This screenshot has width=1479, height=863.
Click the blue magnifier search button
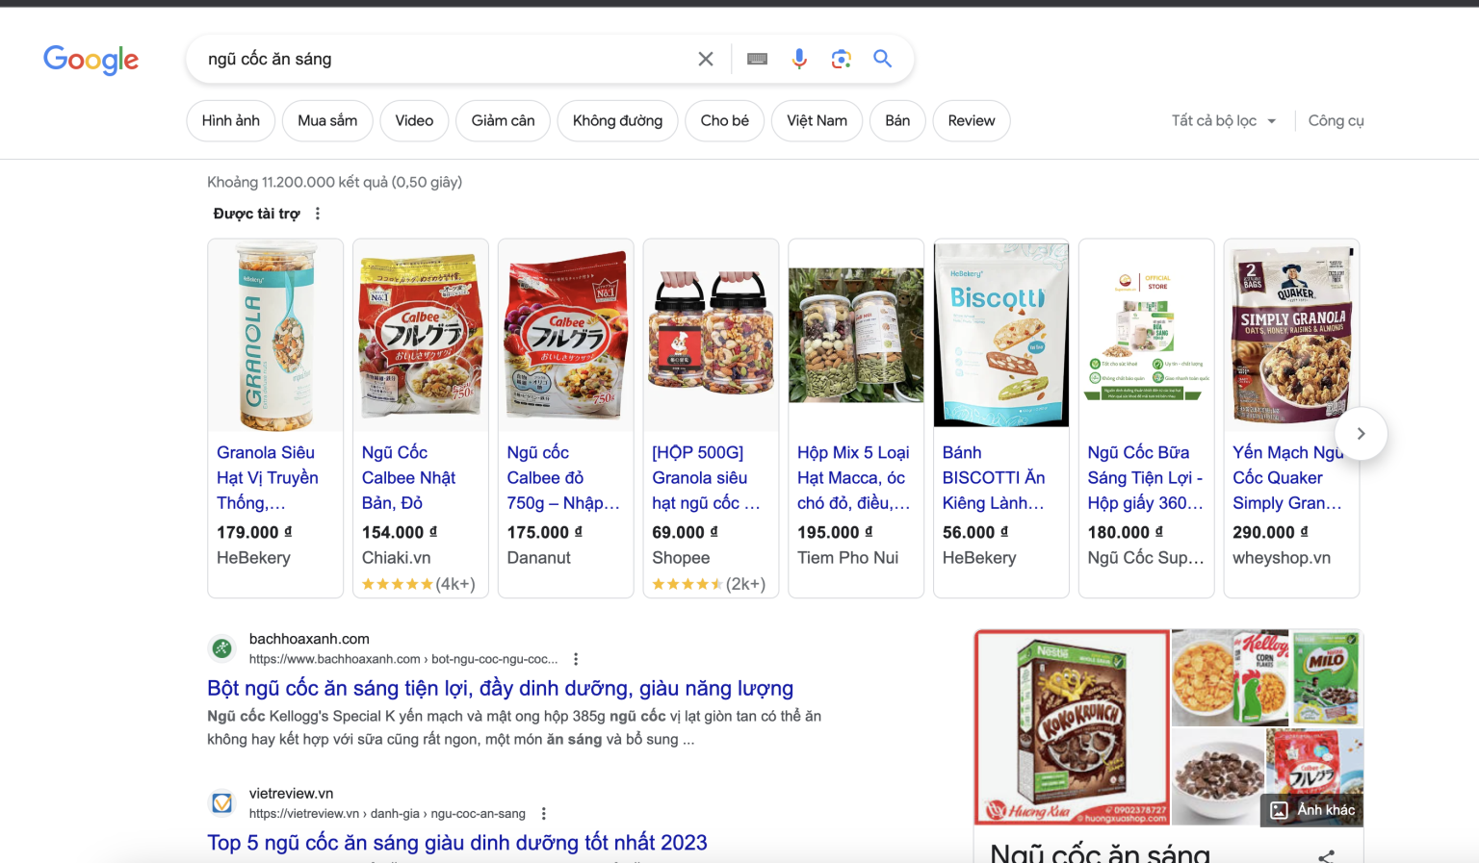point(882,59)
